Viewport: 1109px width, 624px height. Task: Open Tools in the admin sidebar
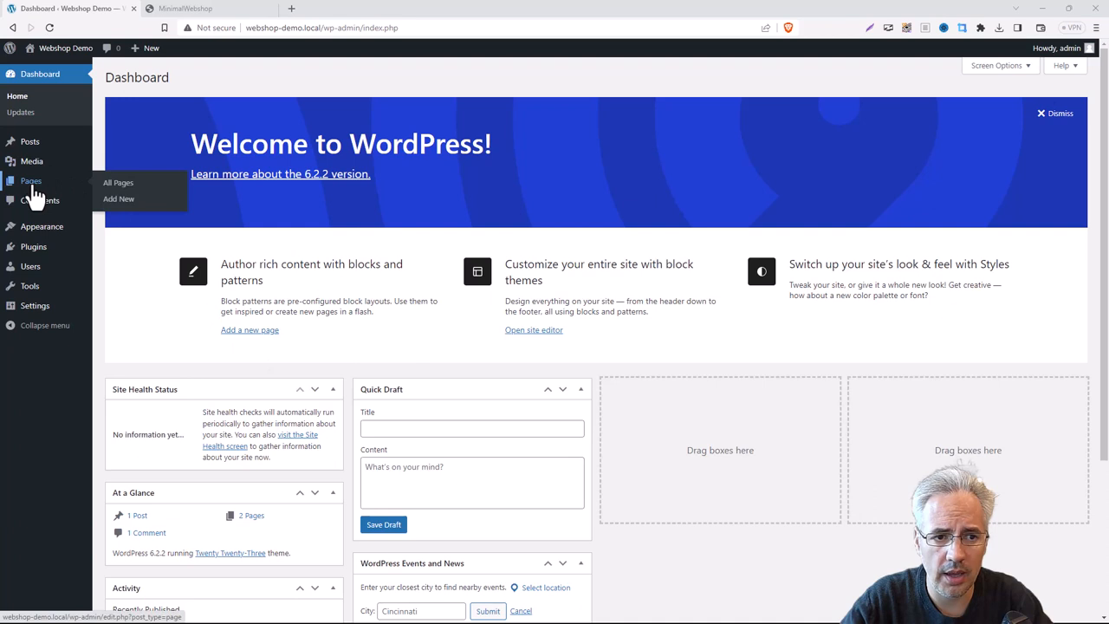pyautogui.click(x=29, y=286)
